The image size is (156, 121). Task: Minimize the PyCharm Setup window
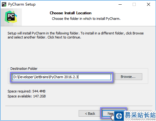pos(120,4)
